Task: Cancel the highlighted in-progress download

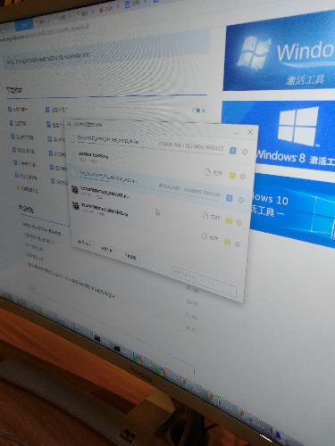Action: tap(241, 200)
